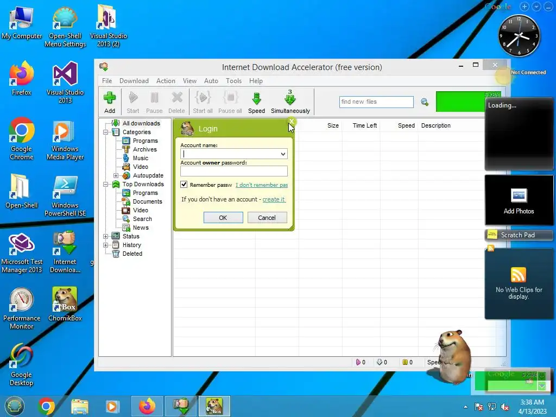Click the create it account link
This screenshot has width=556, height=417.
click(x=274, y=199)
